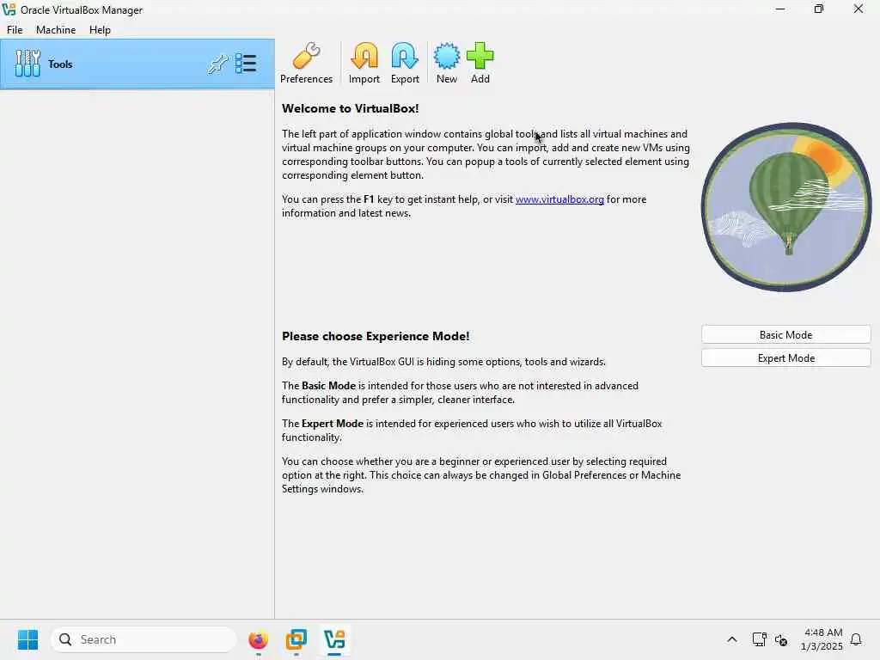The image size is (880, 660).
Task: Open the VMware icon on the taskbar
Action: [296, 639]
